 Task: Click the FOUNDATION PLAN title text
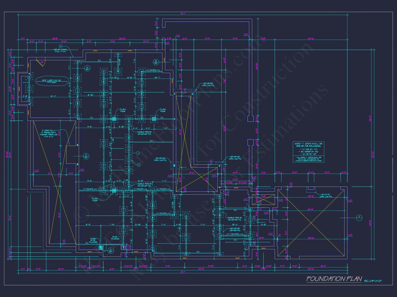coord(334,279)
